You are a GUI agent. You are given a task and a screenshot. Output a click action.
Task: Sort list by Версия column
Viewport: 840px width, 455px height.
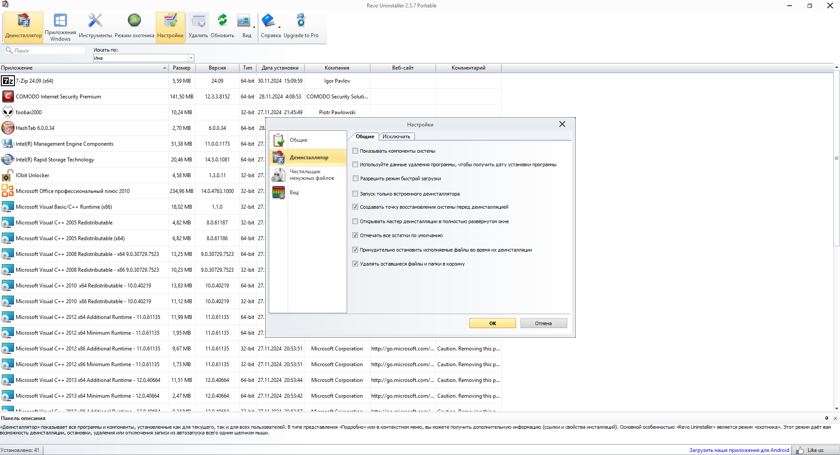[217, 68]
